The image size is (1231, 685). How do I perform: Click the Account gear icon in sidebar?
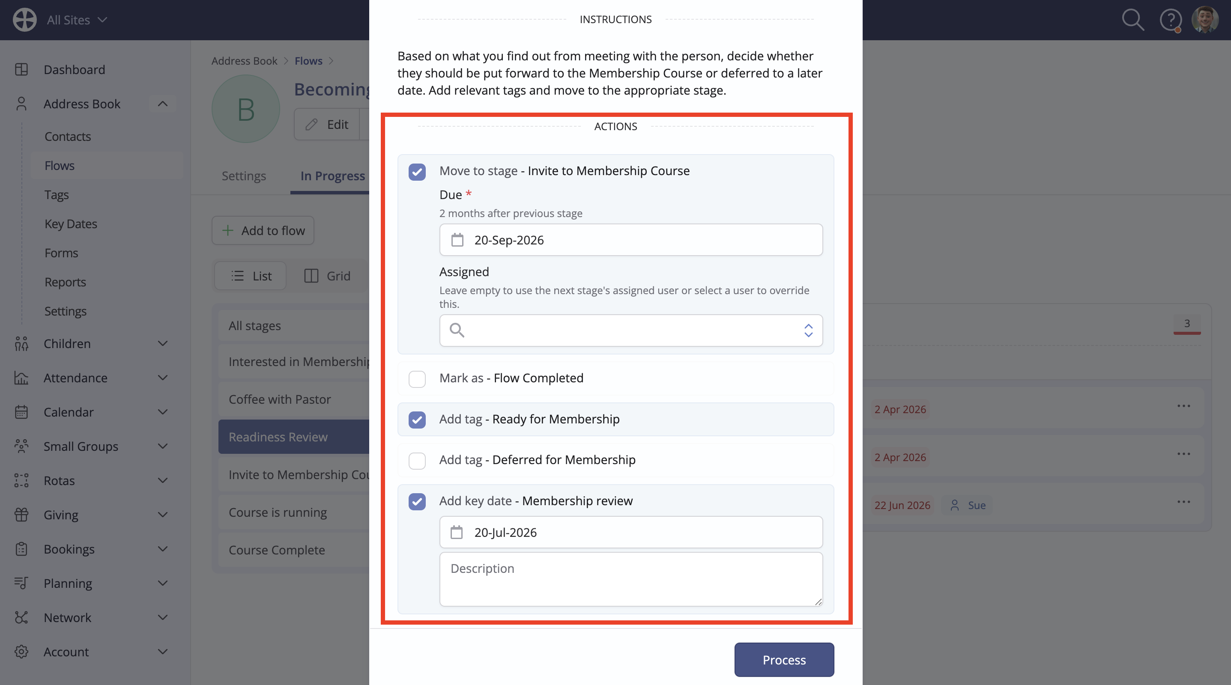click(21, 652)
